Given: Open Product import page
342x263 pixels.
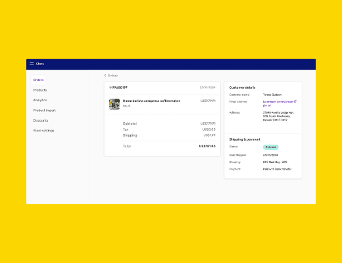Looking at the screenshot, I should click(45, 110).
